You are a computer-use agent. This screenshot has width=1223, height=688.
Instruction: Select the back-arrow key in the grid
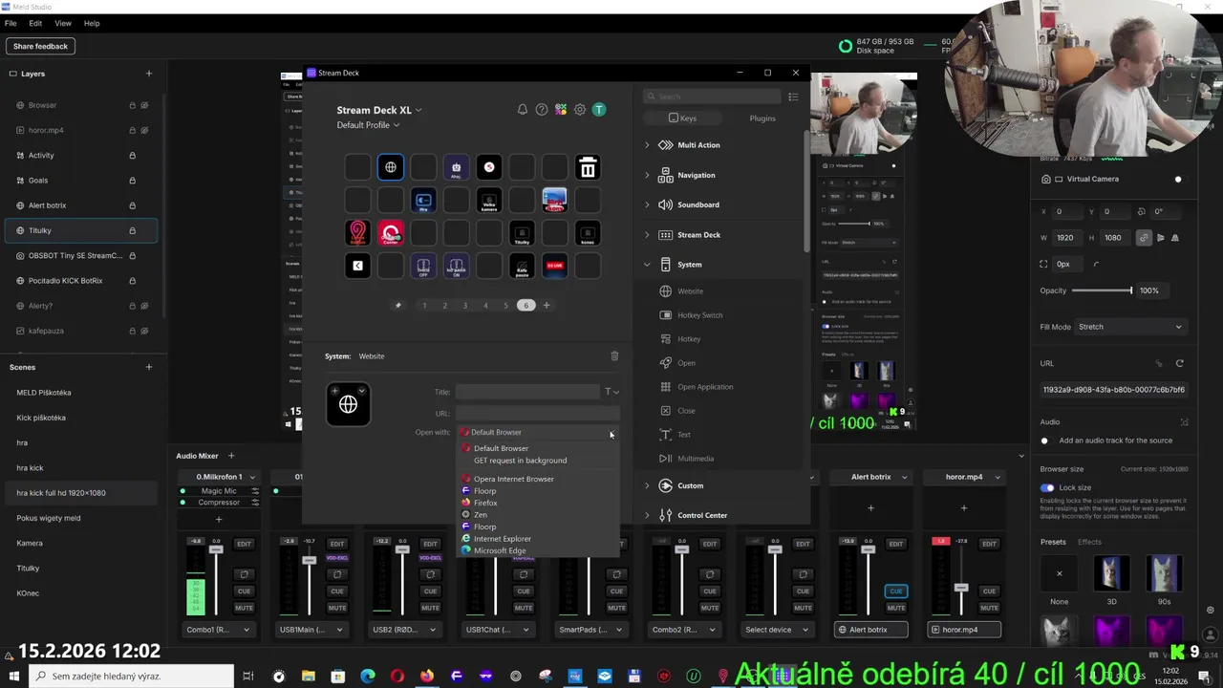[357, 266]
